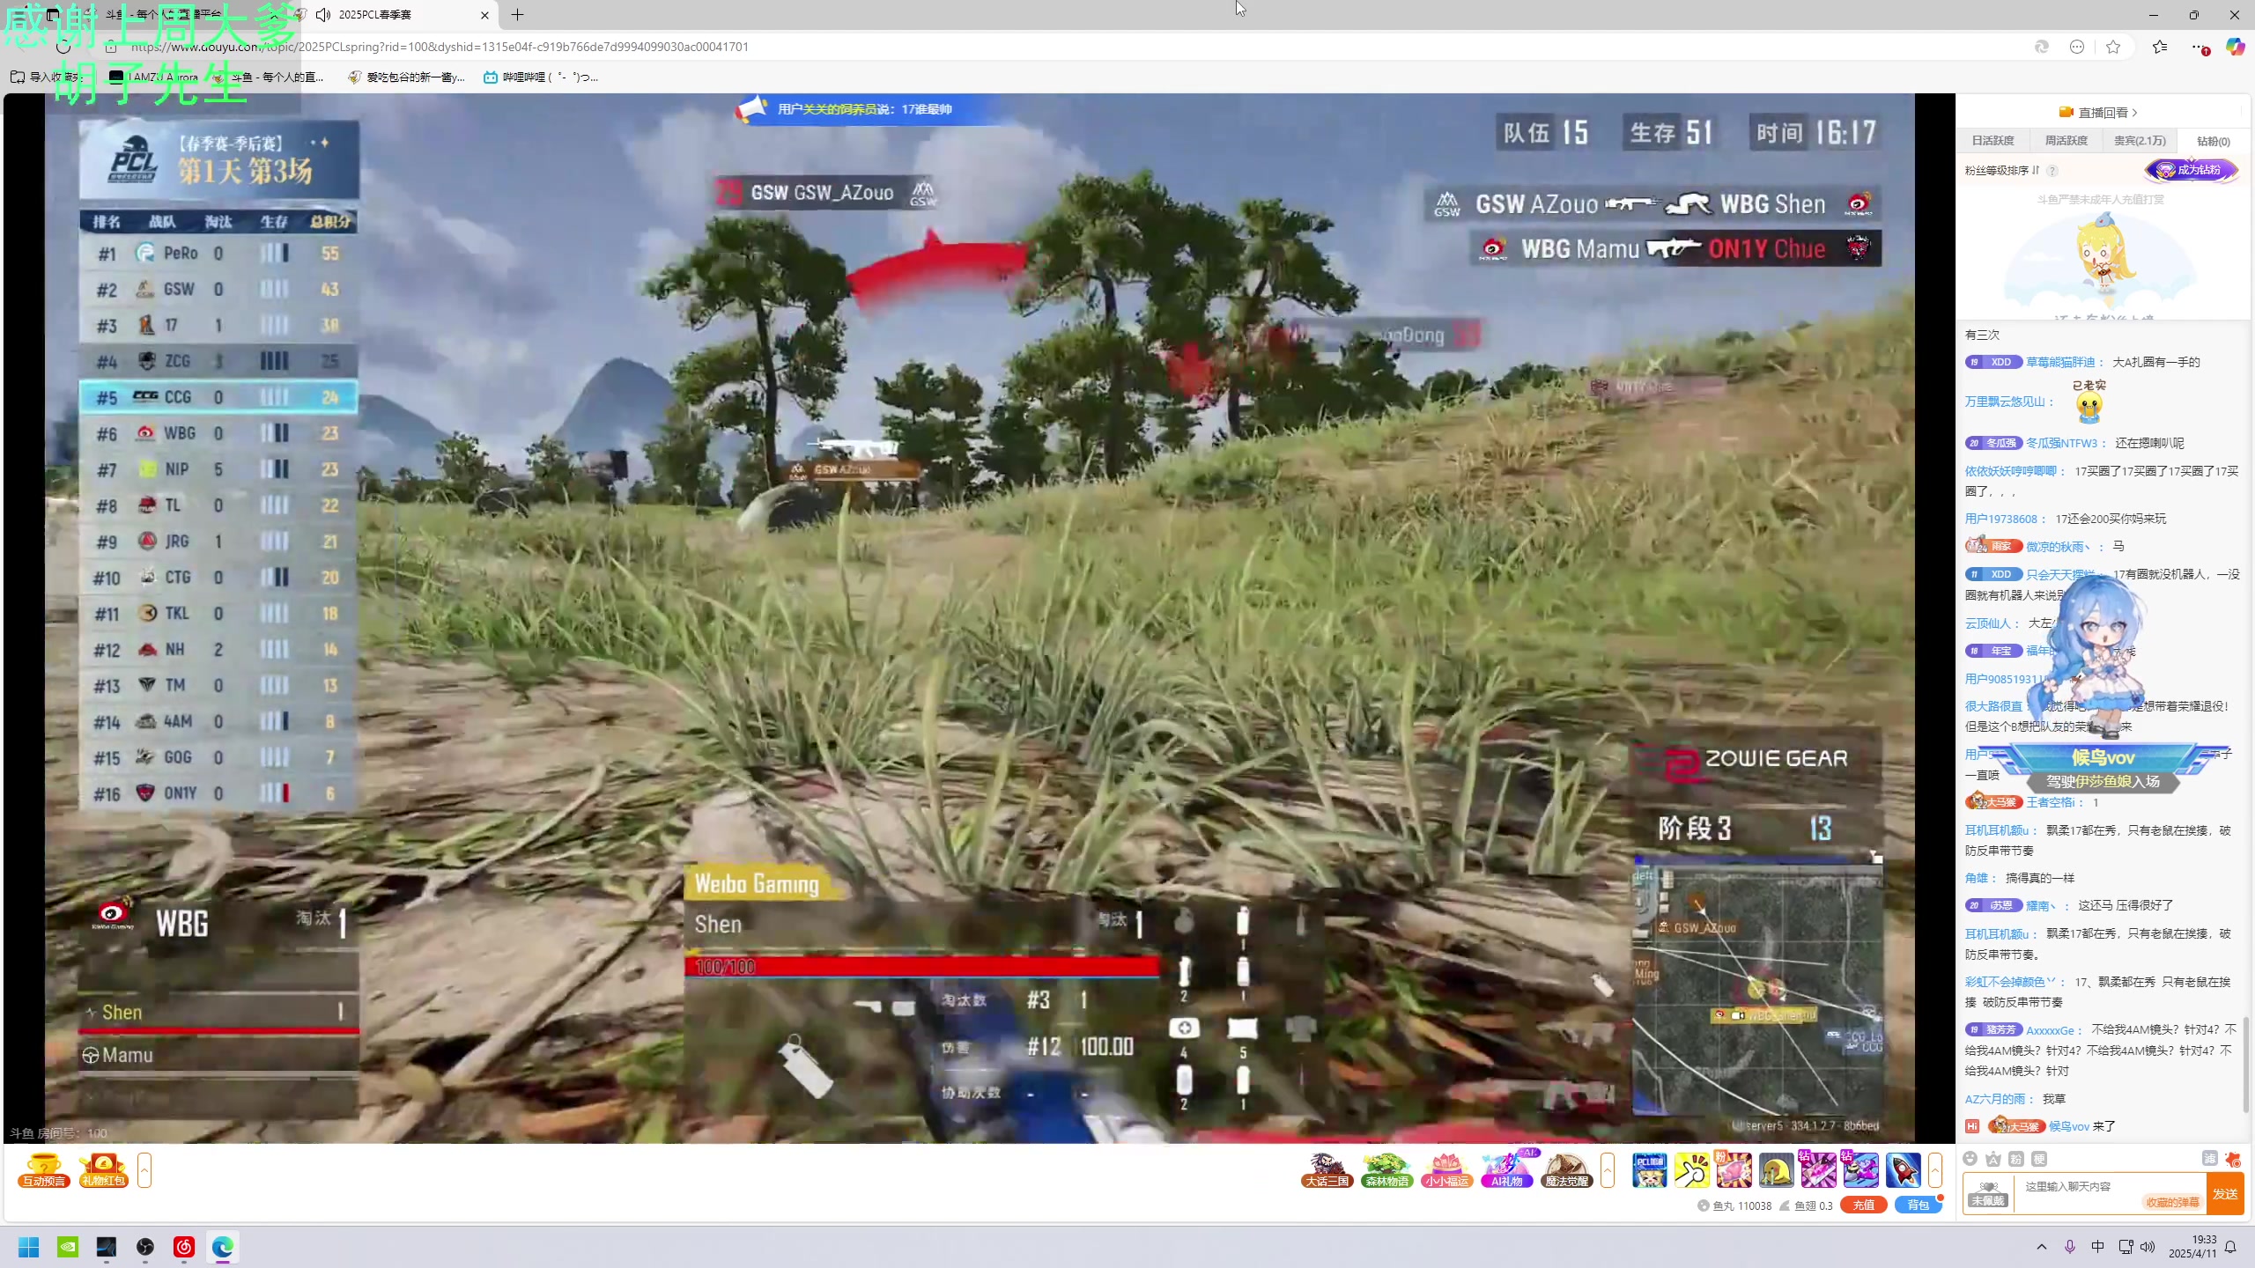Switch to the 日活跃度 tab
The height and width of the screenshot is (1268, 2255).
tap(1993, 141)
